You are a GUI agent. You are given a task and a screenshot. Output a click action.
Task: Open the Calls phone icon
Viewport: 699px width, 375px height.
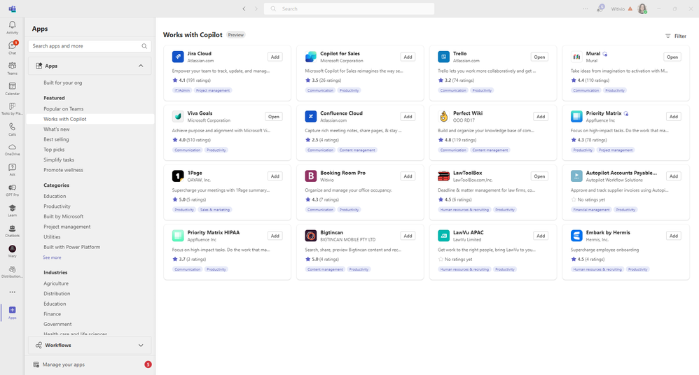click(12, 129)
